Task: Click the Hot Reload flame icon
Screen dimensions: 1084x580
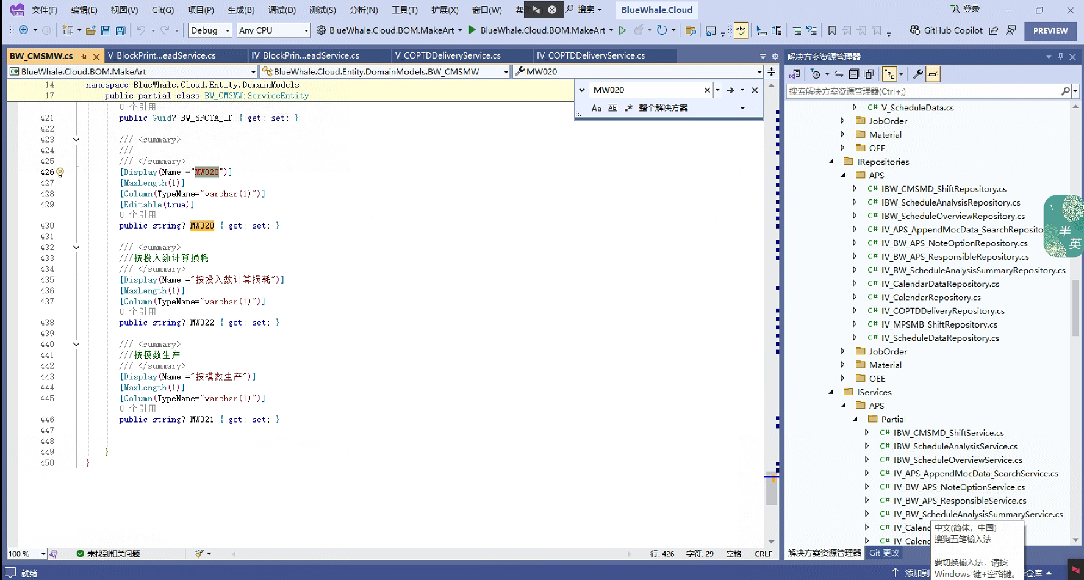Action: coord(639,30)
